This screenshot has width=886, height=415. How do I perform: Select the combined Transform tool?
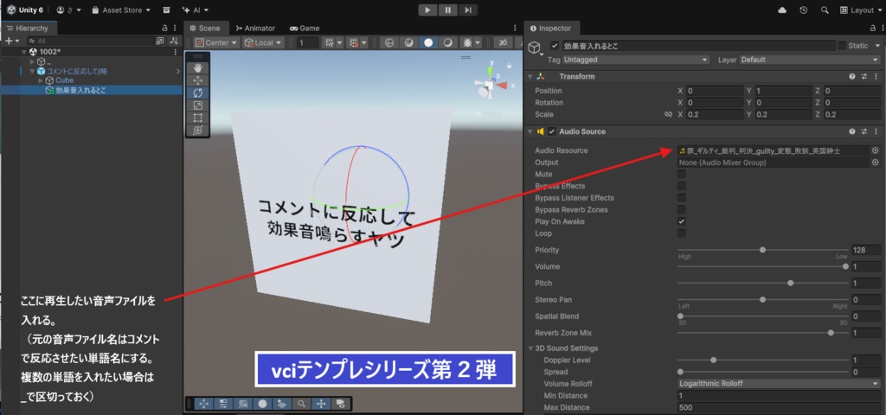(x=198, y=131)
